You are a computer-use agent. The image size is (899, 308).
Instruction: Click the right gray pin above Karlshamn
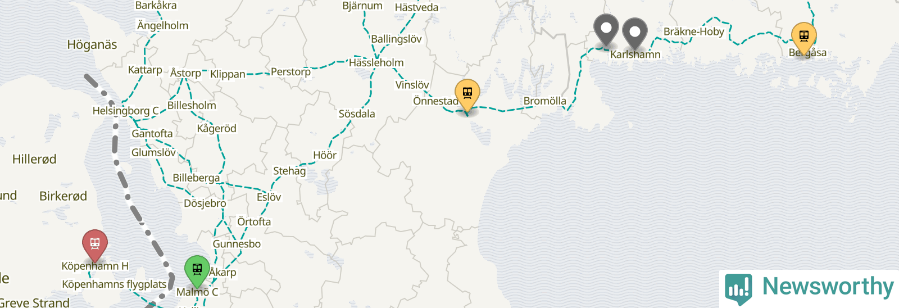(x=635, y=33)
